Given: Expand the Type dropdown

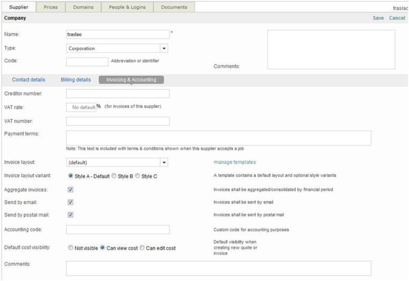Looking at the screenshot, I should (165, 48).
